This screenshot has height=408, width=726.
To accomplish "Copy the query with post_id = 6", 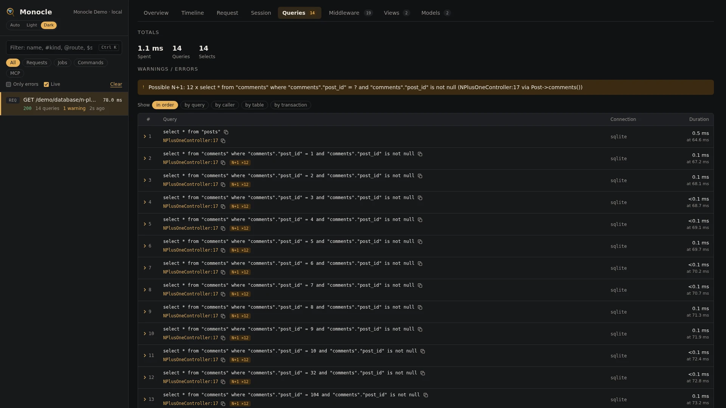I will coord(420,264).
